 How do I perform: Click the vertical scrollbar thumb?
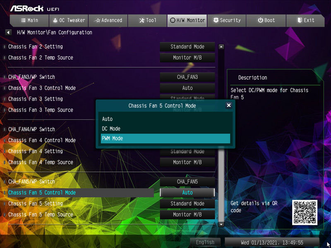pos(221,184)
